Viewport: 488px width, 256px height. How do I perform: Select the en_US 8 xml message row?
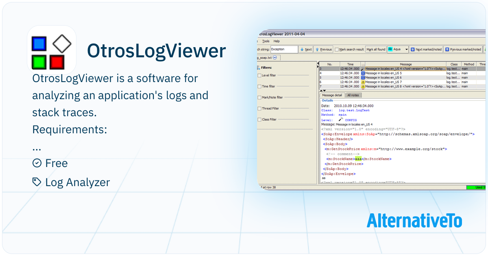pyautogui.click(x=402, y=87)
